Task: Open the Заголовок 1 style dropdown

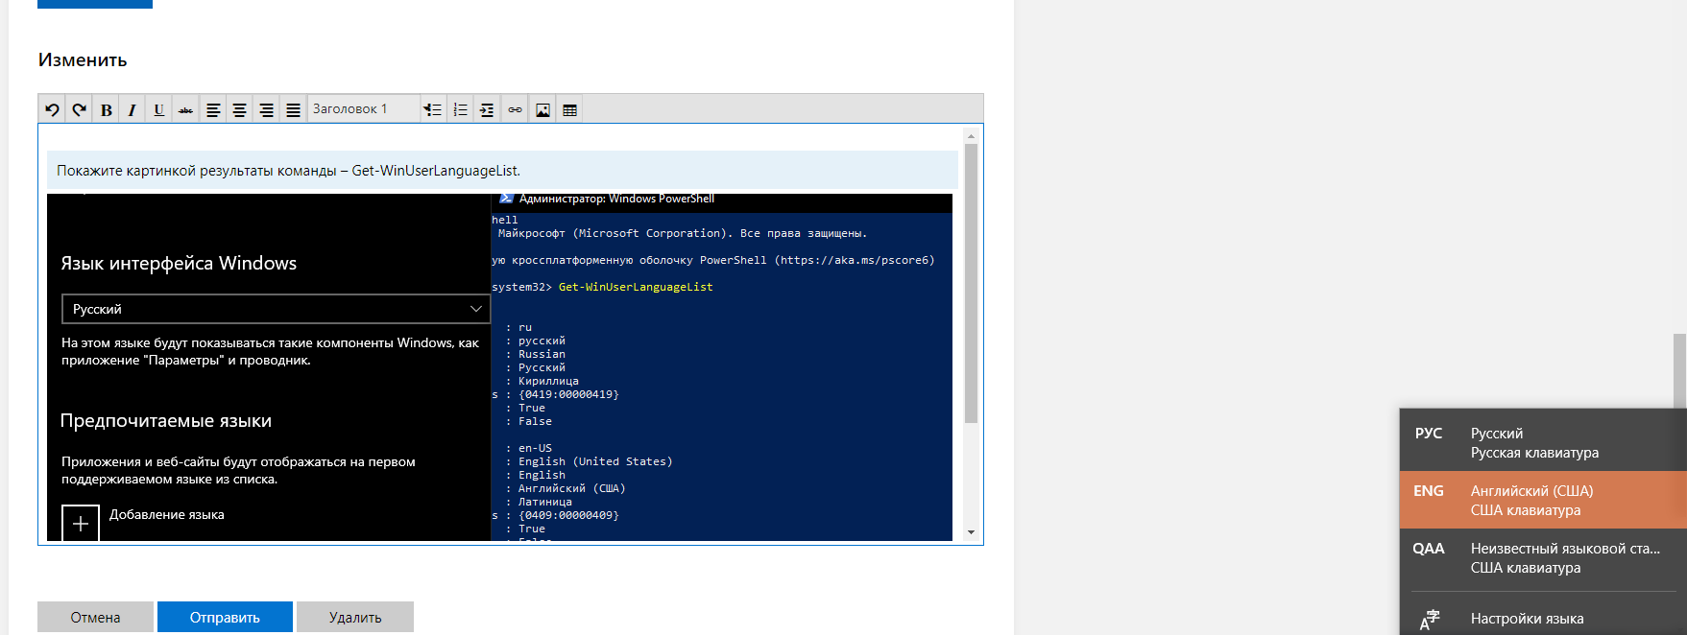Action: tap(364, 109)
